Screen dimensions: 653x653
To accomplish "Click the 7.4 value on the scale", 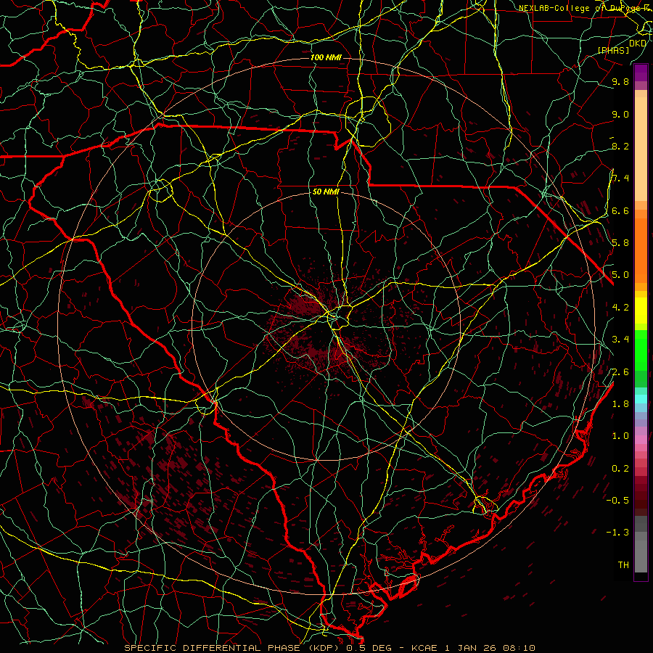I will click(620, 178).
